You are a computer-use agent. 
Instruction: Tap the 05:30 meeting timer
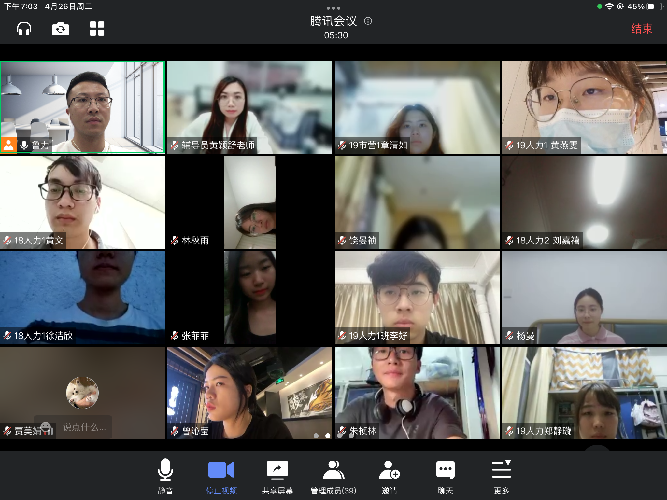pyautogui.click(x=336, y=35)
